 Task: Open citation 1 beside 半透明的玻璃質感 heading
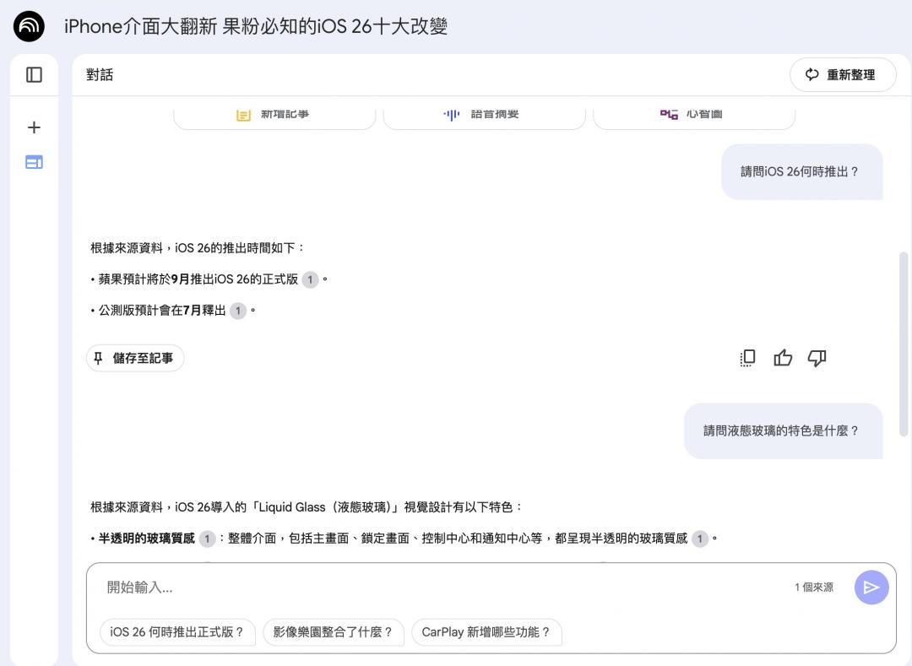point(207,539)
